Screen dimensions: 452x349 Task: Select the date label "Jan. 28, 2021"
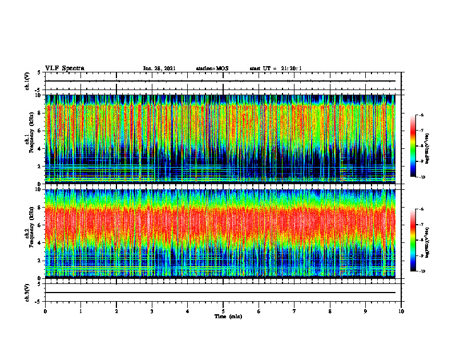coord(159,68)
